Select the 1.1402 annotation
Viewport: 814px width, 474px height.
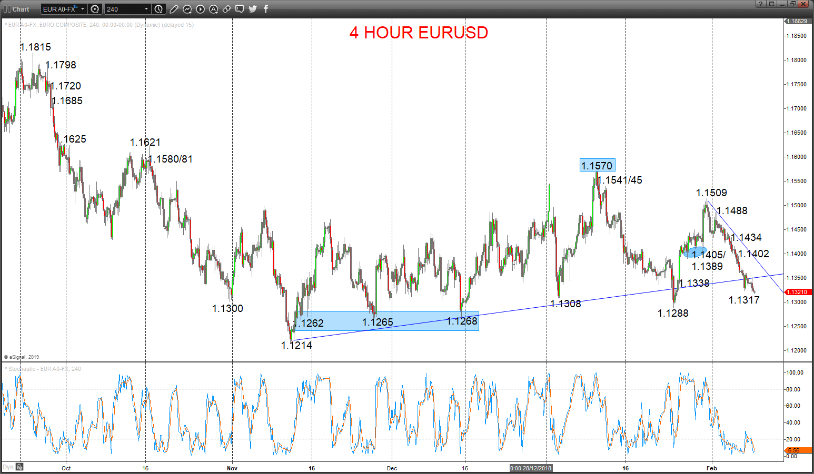coord(753,254)
